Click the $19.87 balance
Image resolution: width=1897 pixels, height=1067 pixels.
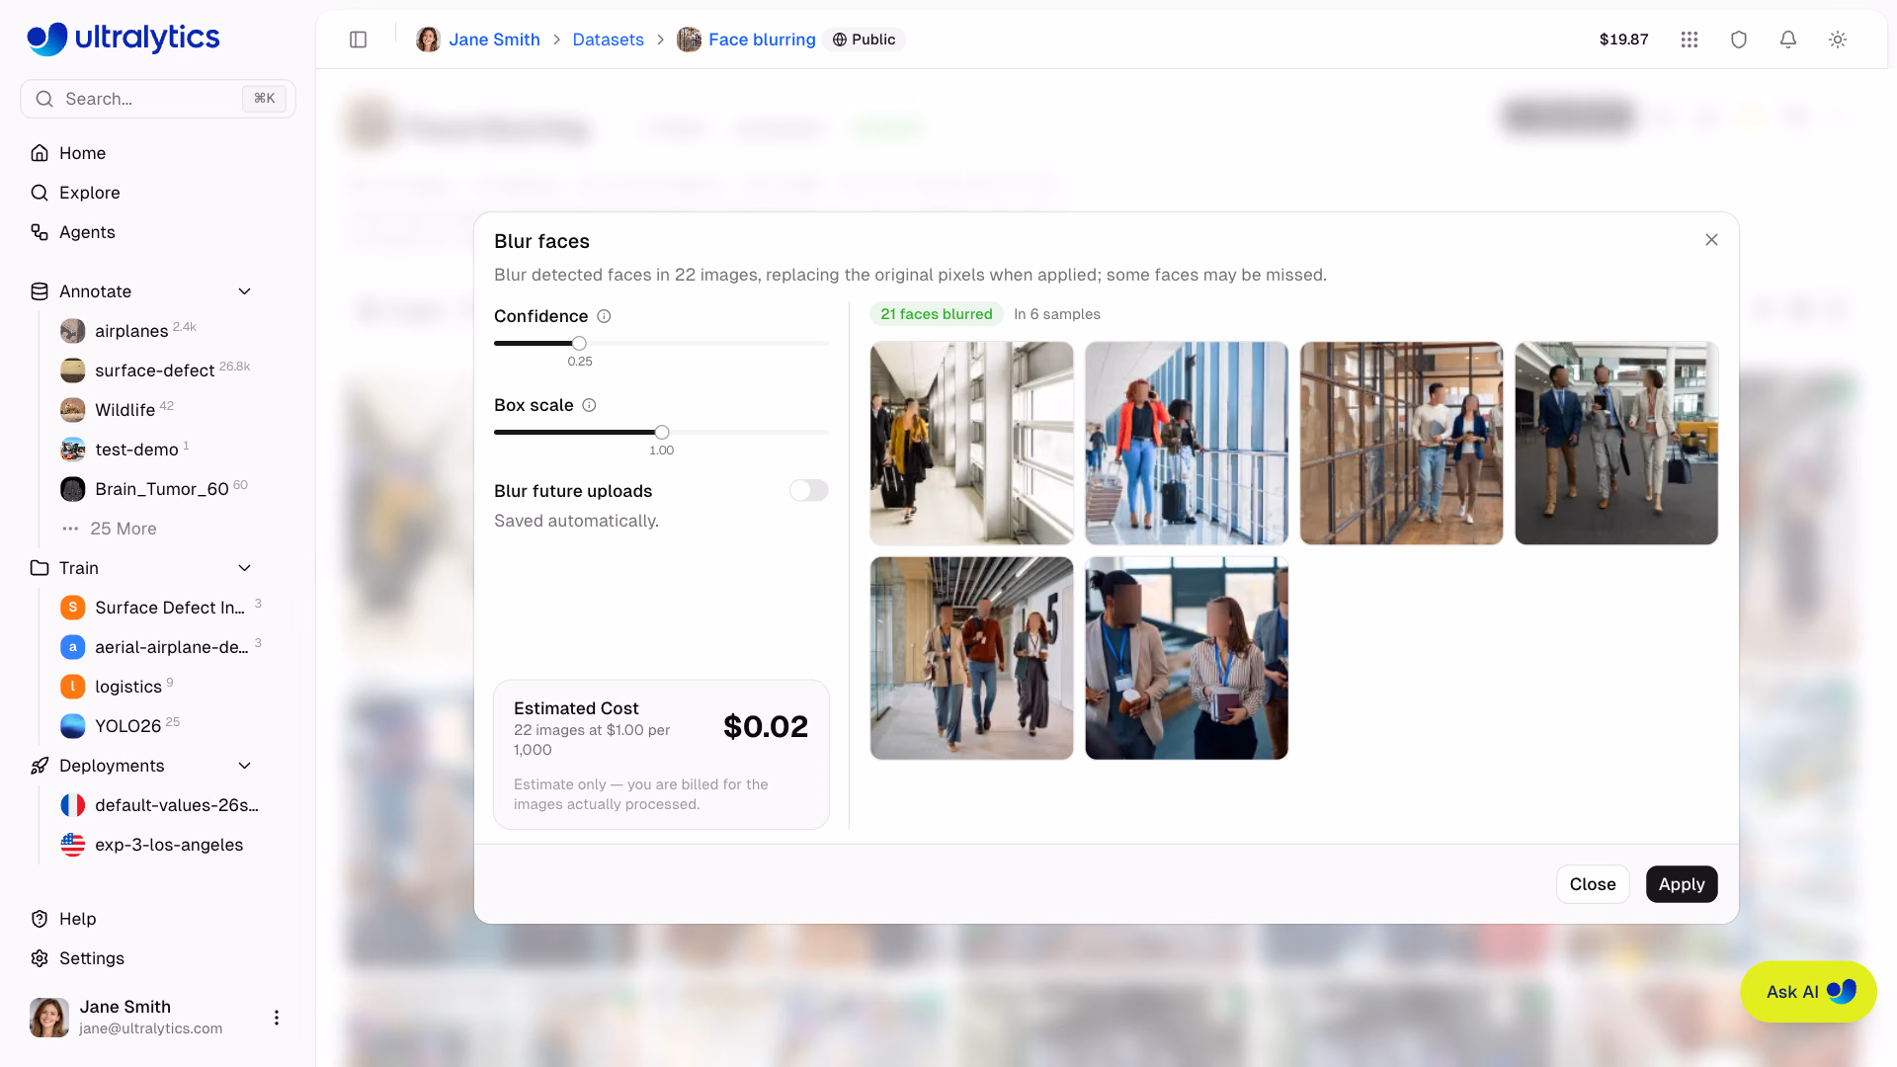coord(1623,40)
